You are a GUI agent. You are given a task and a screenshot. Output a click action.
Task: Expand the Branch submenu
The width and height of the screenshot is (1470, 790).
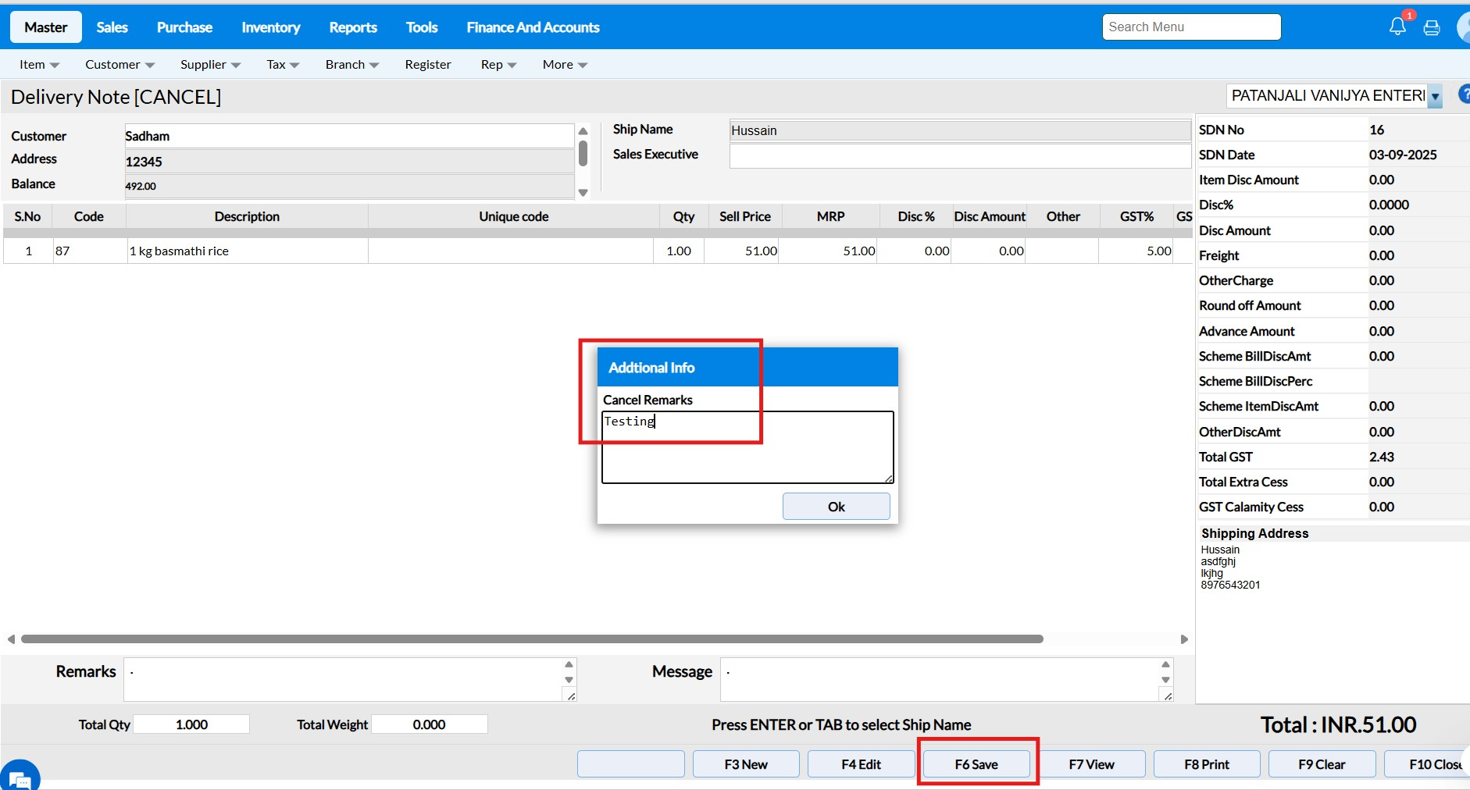[x=352, y=65]
